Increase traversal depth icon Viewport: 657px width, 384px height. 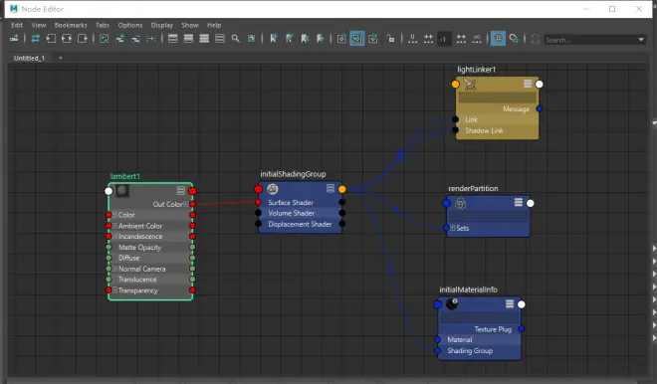coord(461,39)
